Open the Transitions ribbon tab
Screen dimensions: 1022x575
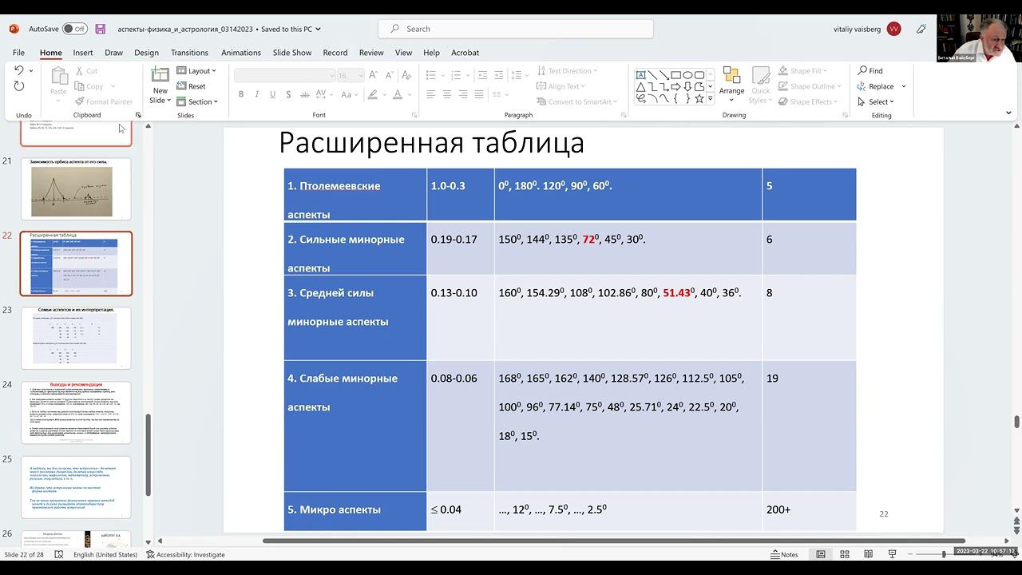point(189,53)
